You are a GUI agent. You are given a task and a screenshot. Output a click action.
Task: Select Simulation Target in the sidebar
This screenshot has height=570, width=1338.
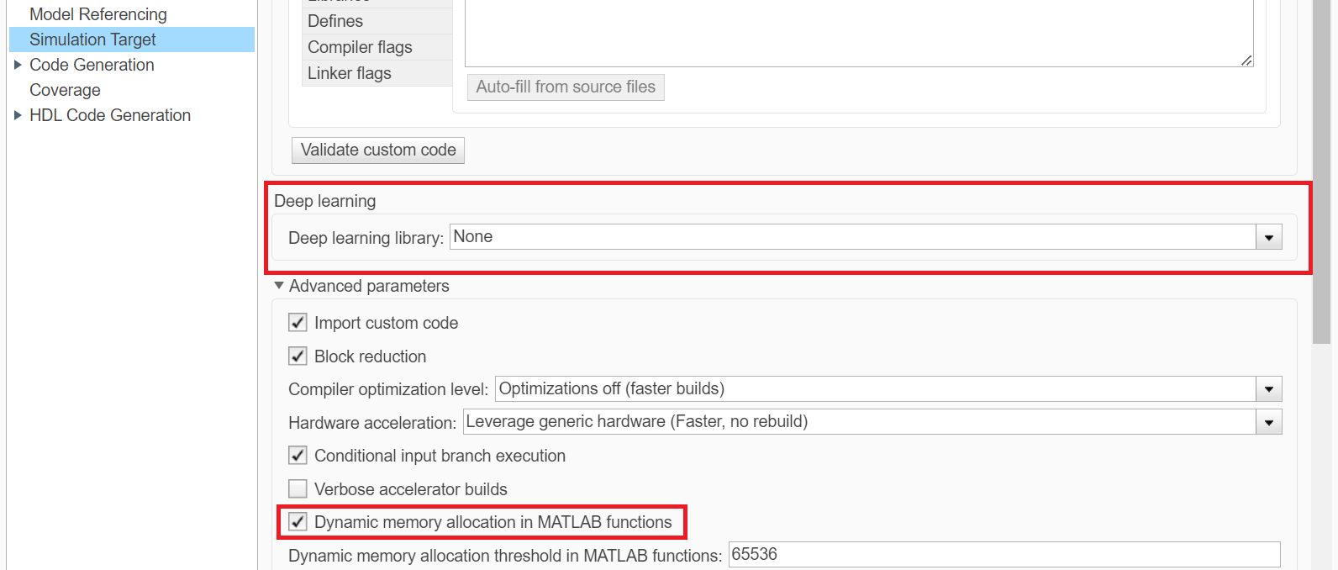[x=92, y=40]
